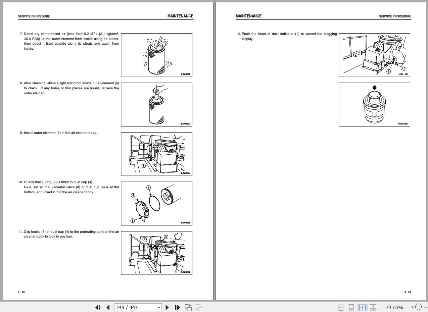Click the greyed next view icon
The height and width of the screenshot is (312, 428).
[199, 307]
